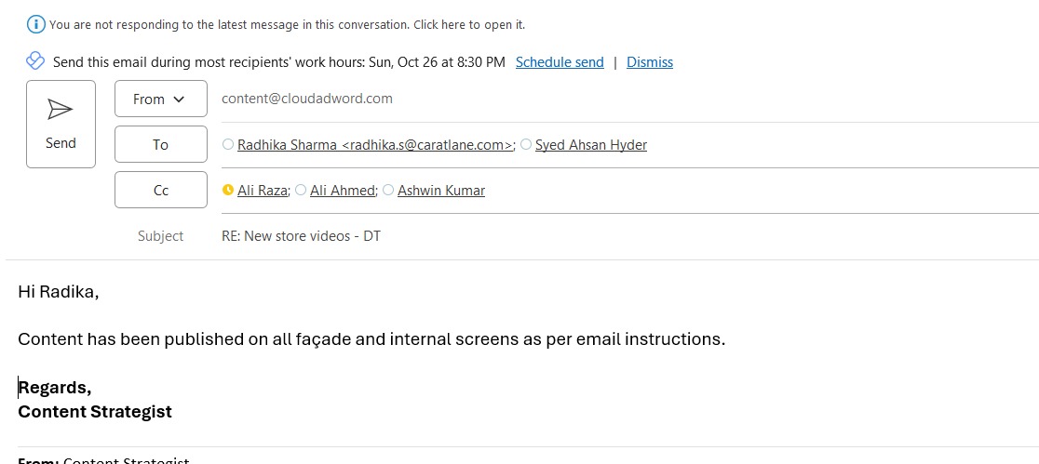
Task: Click Syed Ahsan Hyder's presence circle
Action: point(526,145)
